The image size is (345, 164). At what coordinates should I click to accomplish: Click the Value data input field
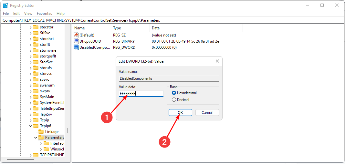(141, 94)
